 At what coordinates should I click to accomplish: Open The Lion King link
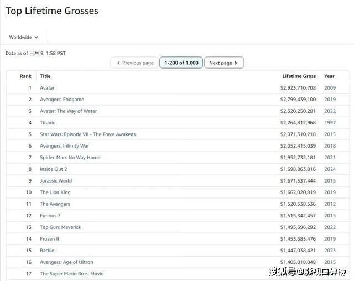tap(55, 192)
